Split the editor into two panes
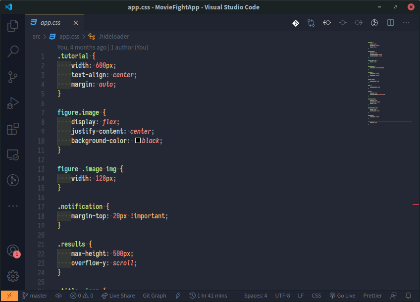The height and width of the screenshot is (302, 420). (x=390, y=23)
